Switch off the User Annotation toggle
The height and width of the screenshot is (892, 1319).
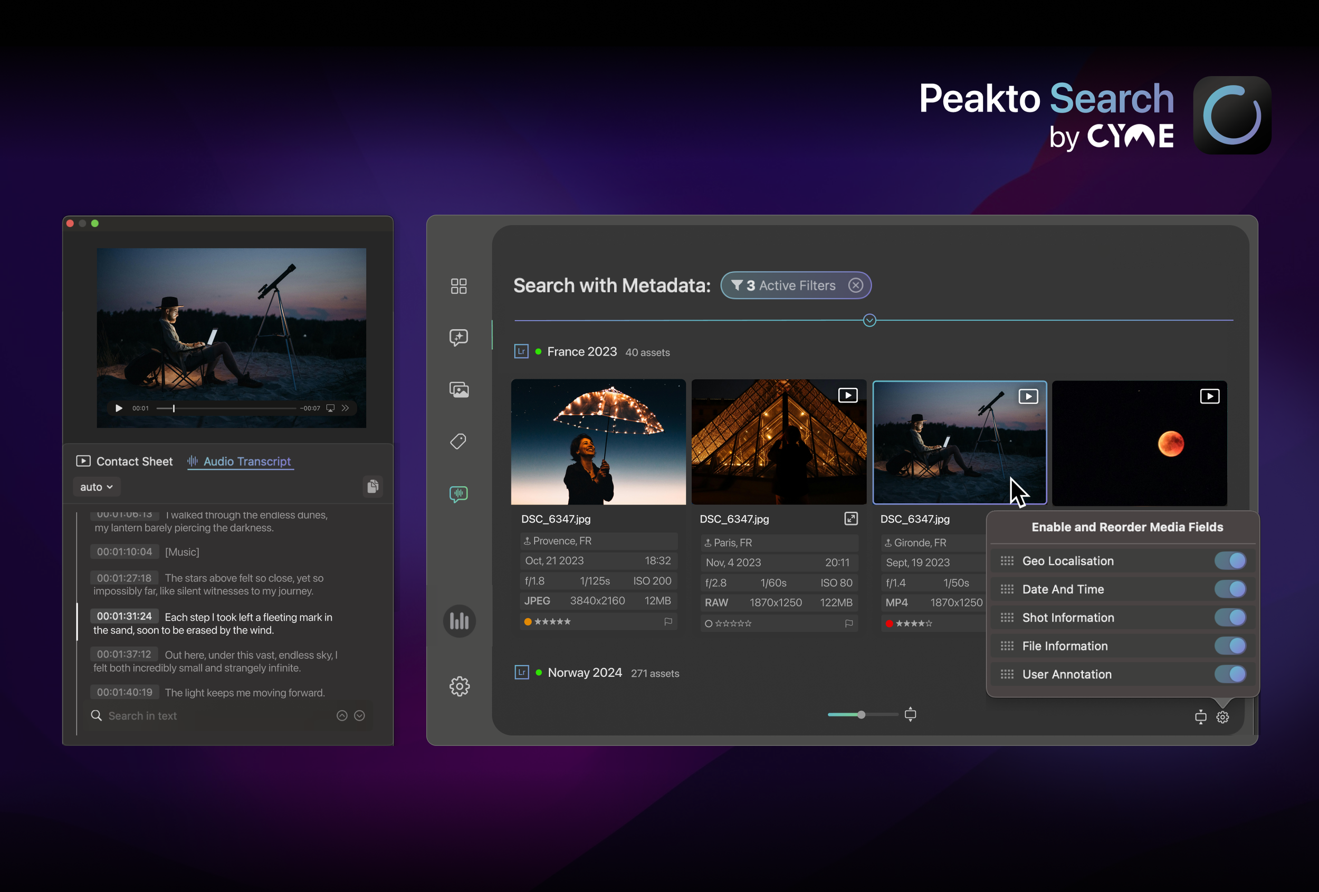(1230, 674)
